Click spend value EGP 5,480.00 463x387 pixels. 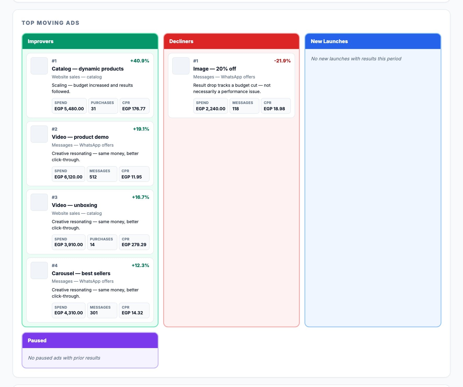coord(69,109)
